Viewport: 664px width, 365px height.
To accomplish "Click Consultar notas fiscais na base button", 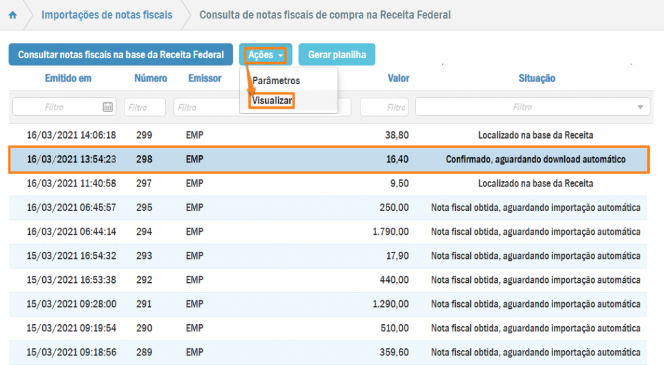I will (121, 55).
